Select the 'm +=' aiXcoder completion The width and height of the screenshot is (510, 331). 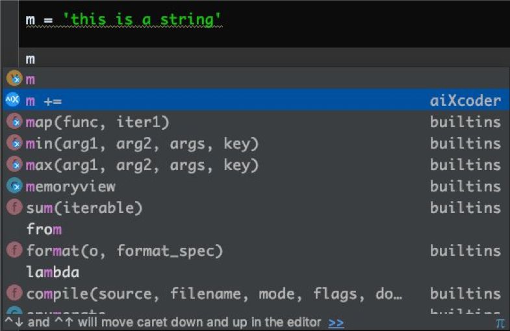256,100
